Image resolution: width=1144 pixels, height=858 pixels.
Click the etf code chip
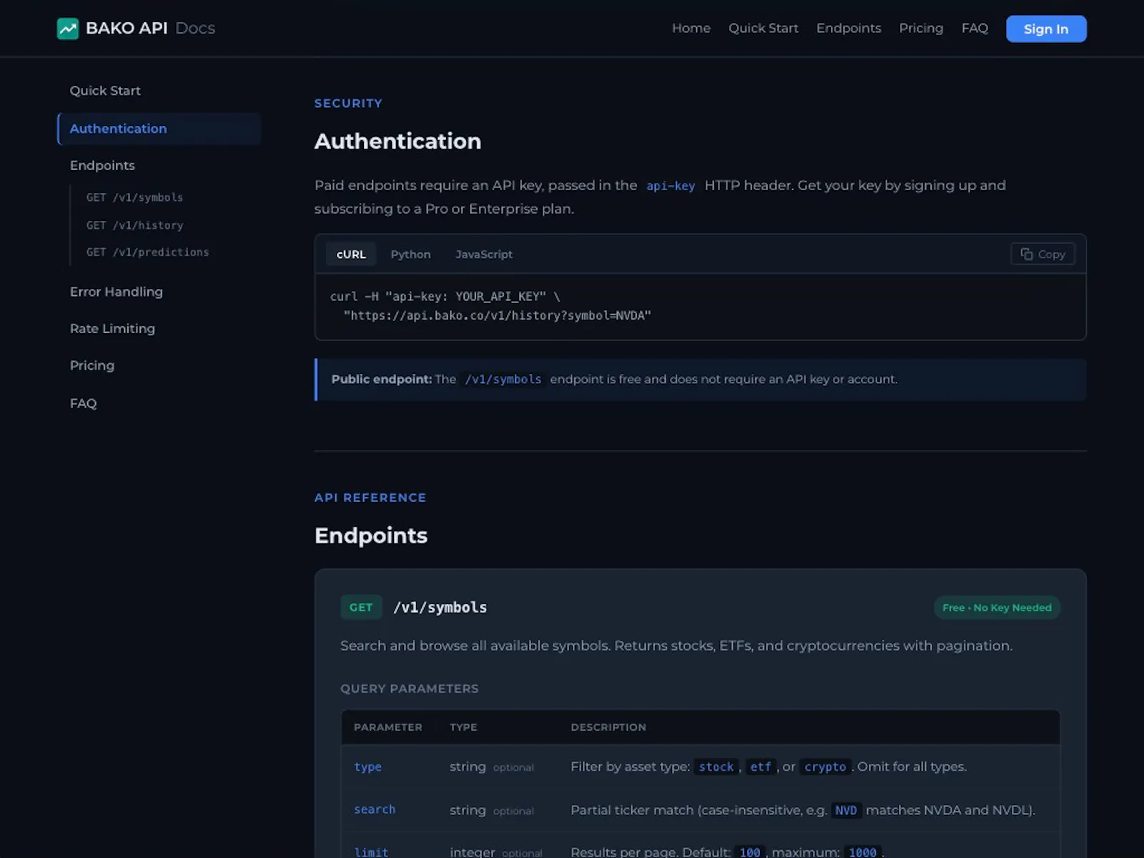761,766
